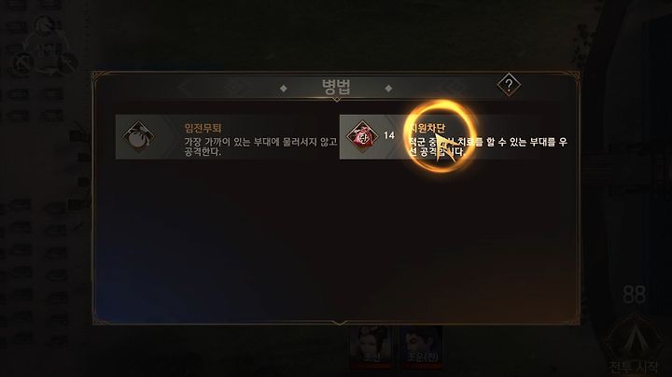Open the help question mark icon

pos(509,85)
